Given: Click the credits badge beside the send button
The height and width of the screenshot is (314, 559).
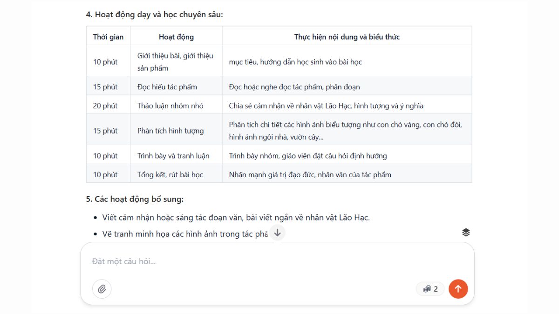Looking at the screenshot, I should pos(429,289).
